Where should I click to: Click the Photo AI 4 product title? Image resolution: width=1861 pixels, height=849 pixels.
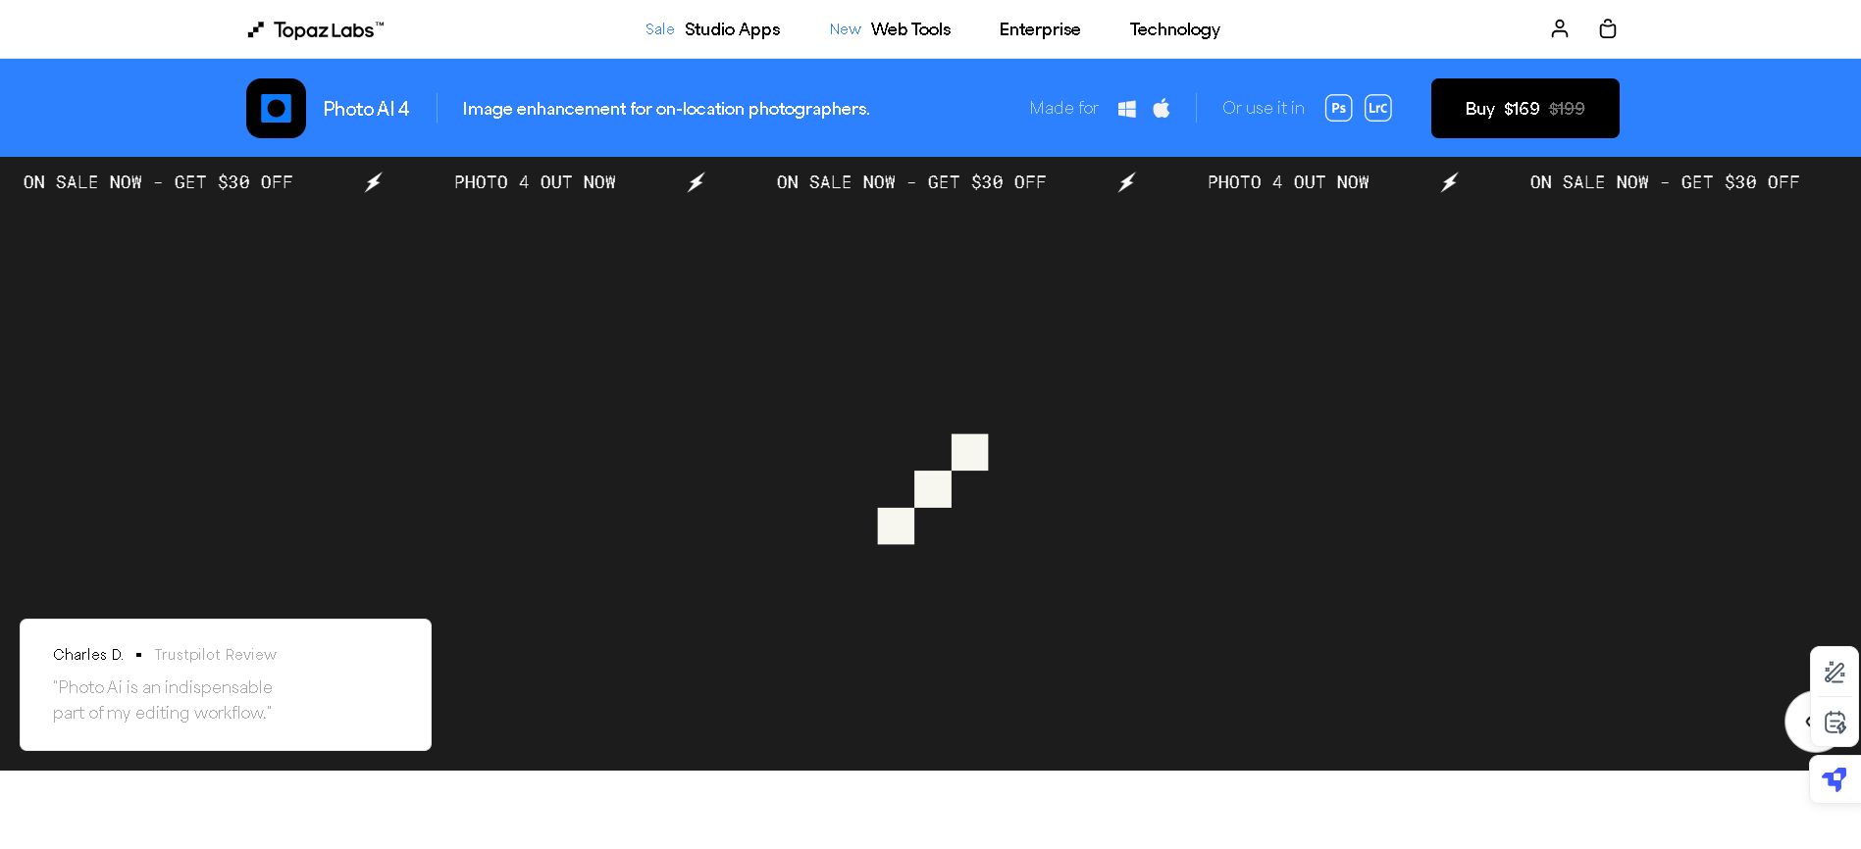click(366, 109)
